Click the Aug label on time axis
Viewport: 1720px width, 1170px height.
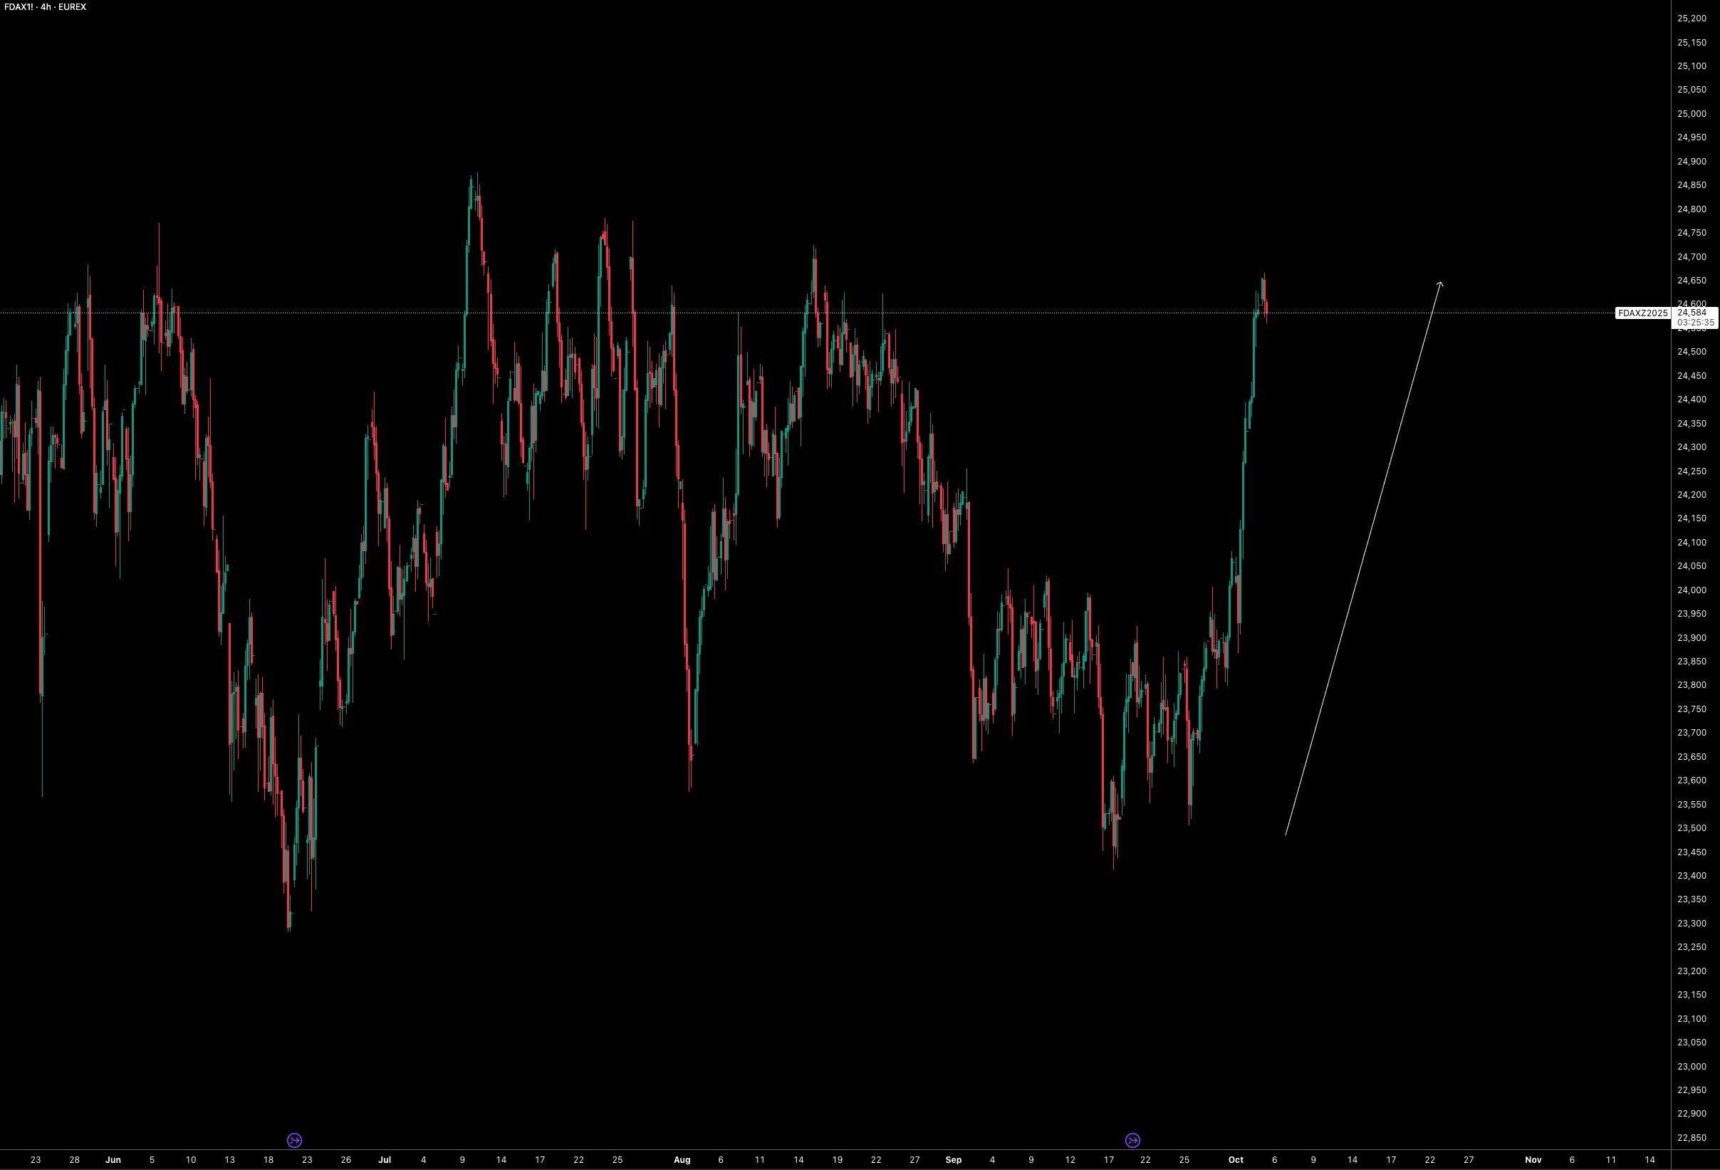682,1159
